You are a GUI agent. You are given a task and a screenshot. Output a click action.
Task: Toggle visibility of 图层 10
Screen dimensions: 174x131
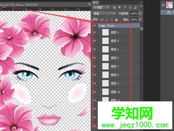coord(95,92)
